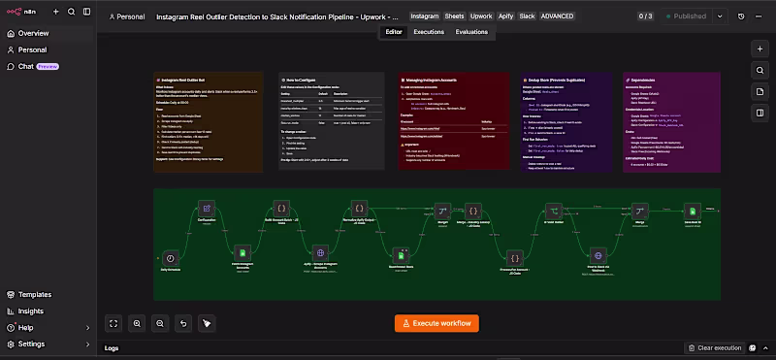Select the Process Per Account code node

click(515, 258)
